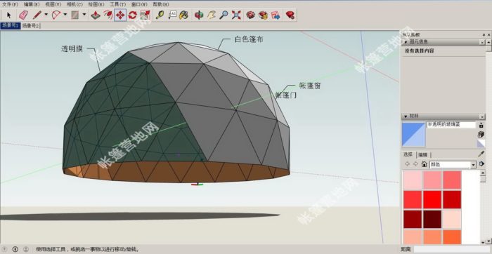Go back in materials browser

click(x=407, y=163)
